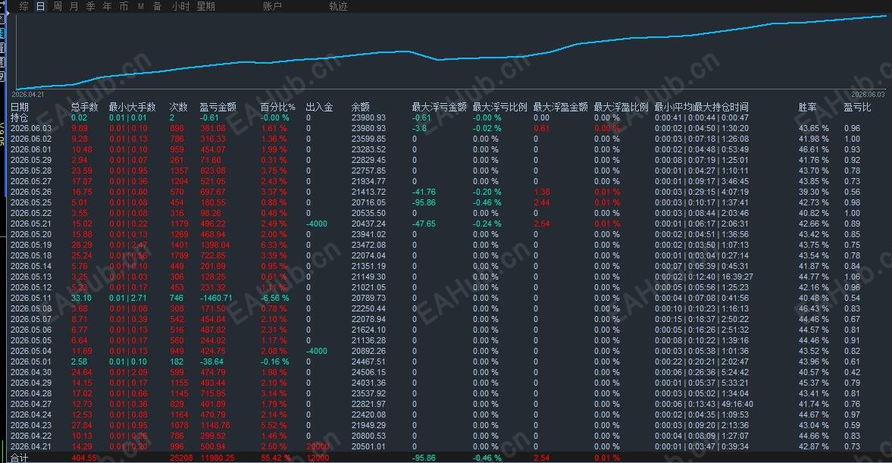892x463 pixels.
Task: Click the 合计 totals row label
Action: [x=19, y=458]
